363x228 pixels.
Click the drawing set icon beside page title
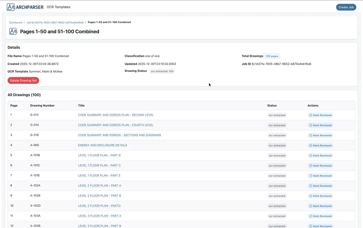pos(13,31)
